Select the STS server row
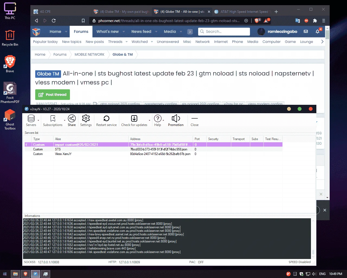 153,149
